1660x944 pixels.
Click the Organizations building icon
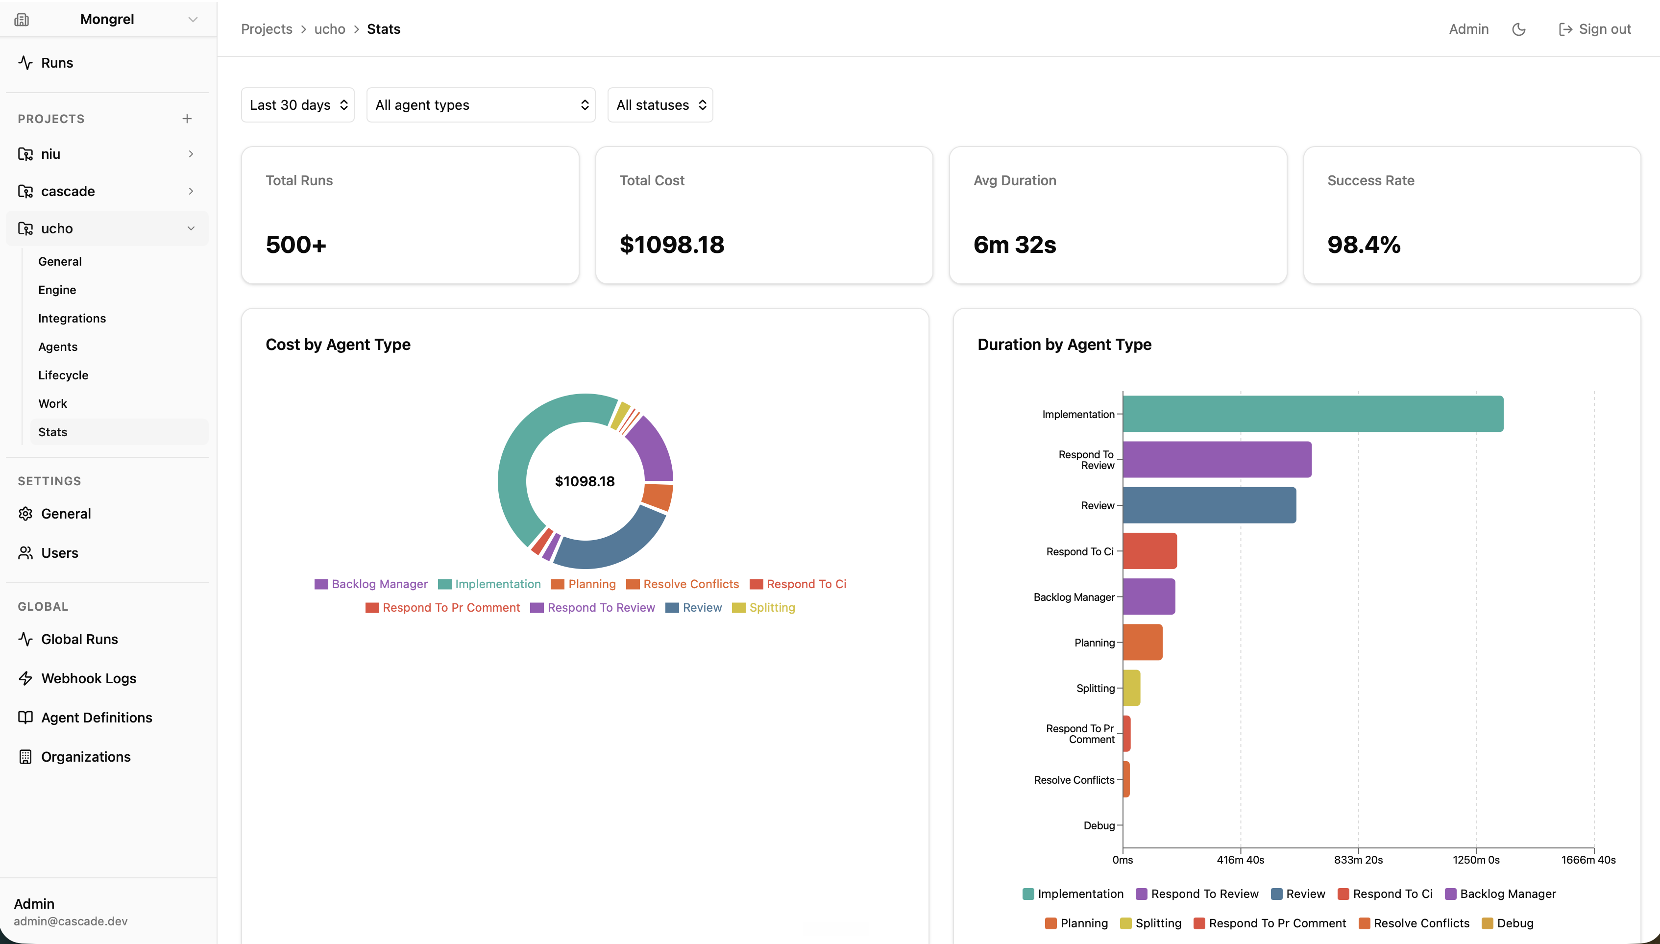[25, 757]
